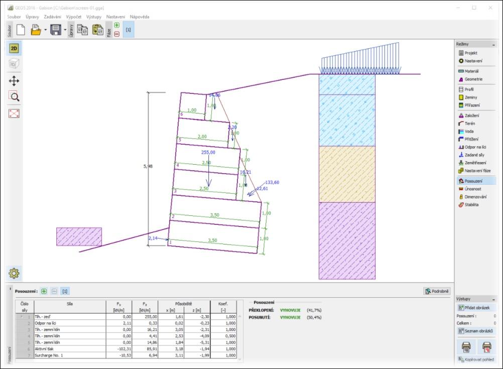Select the zoom region magnifier tool
Viewport: 503px width, 369px height.
click(14, 96)
